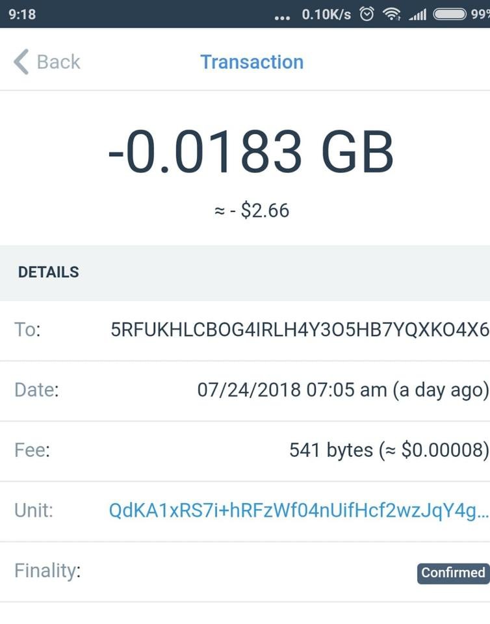The width and height of the screenshot is (490, 624).
Task: Tap the Wi-Fi signal icon
Action: click(x=391, y=14)
